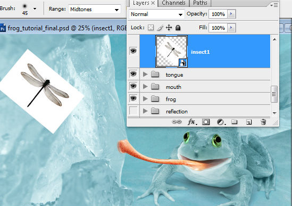292x206 pixels.
Task: Click the Layers panel scroll down arrow
Action: (274, 113)
